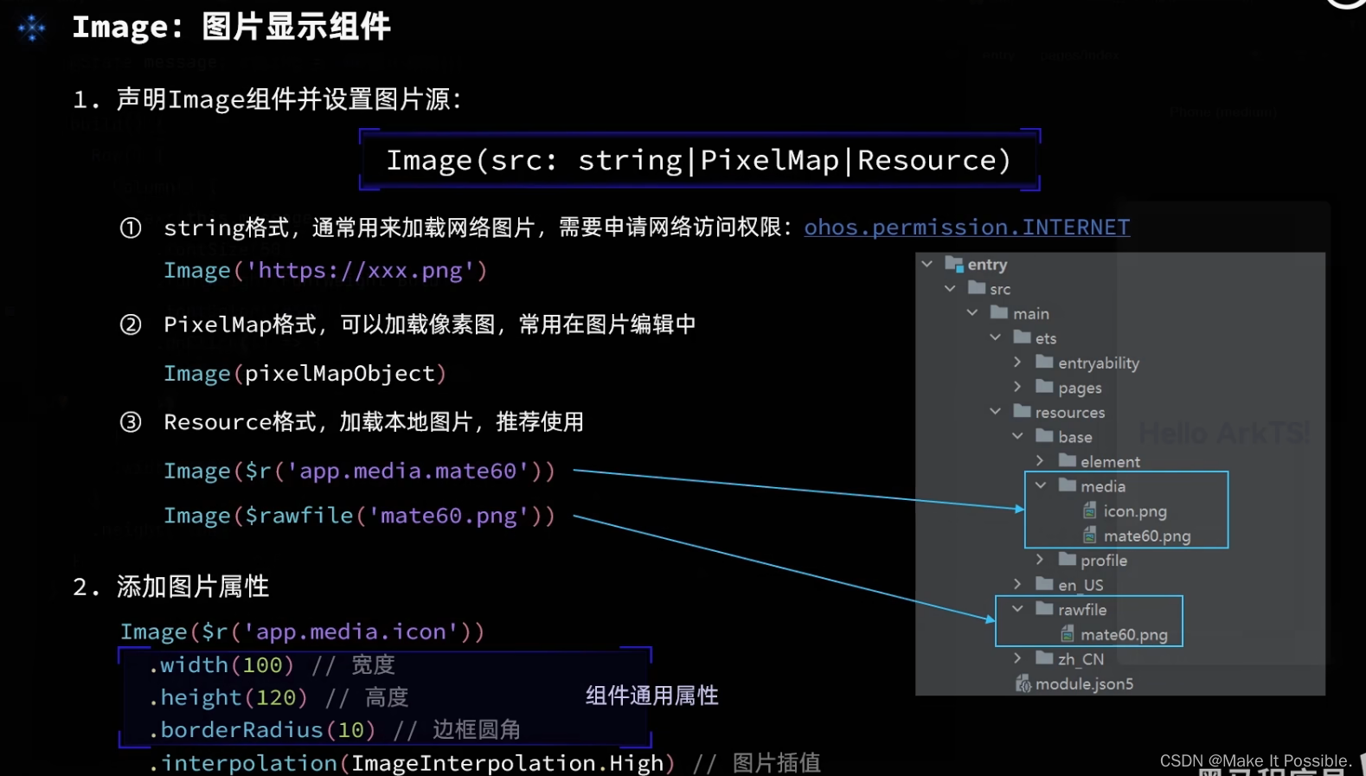Screen dimensions: 1366x776
Task: Select the element tree row label
Action: [1110, 462]
